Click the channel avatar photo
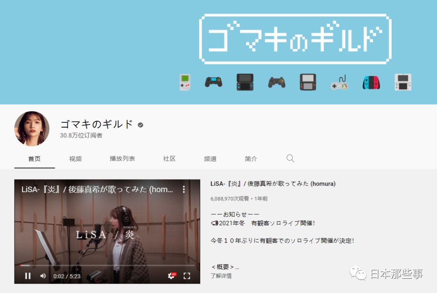Image resolution: width=437 pixels, height=293 pixels. pos(32,128)
